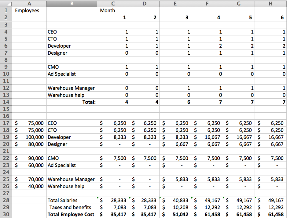Select Developer month 4 count '2'
Screen dimensions: 287x218
(207, 46)
